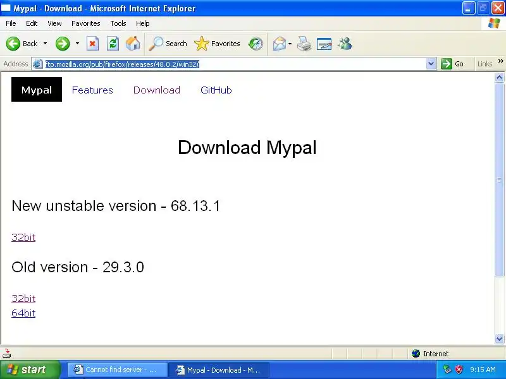Open the Mail envelope icon
506x379 pixels.
[279, 44]
